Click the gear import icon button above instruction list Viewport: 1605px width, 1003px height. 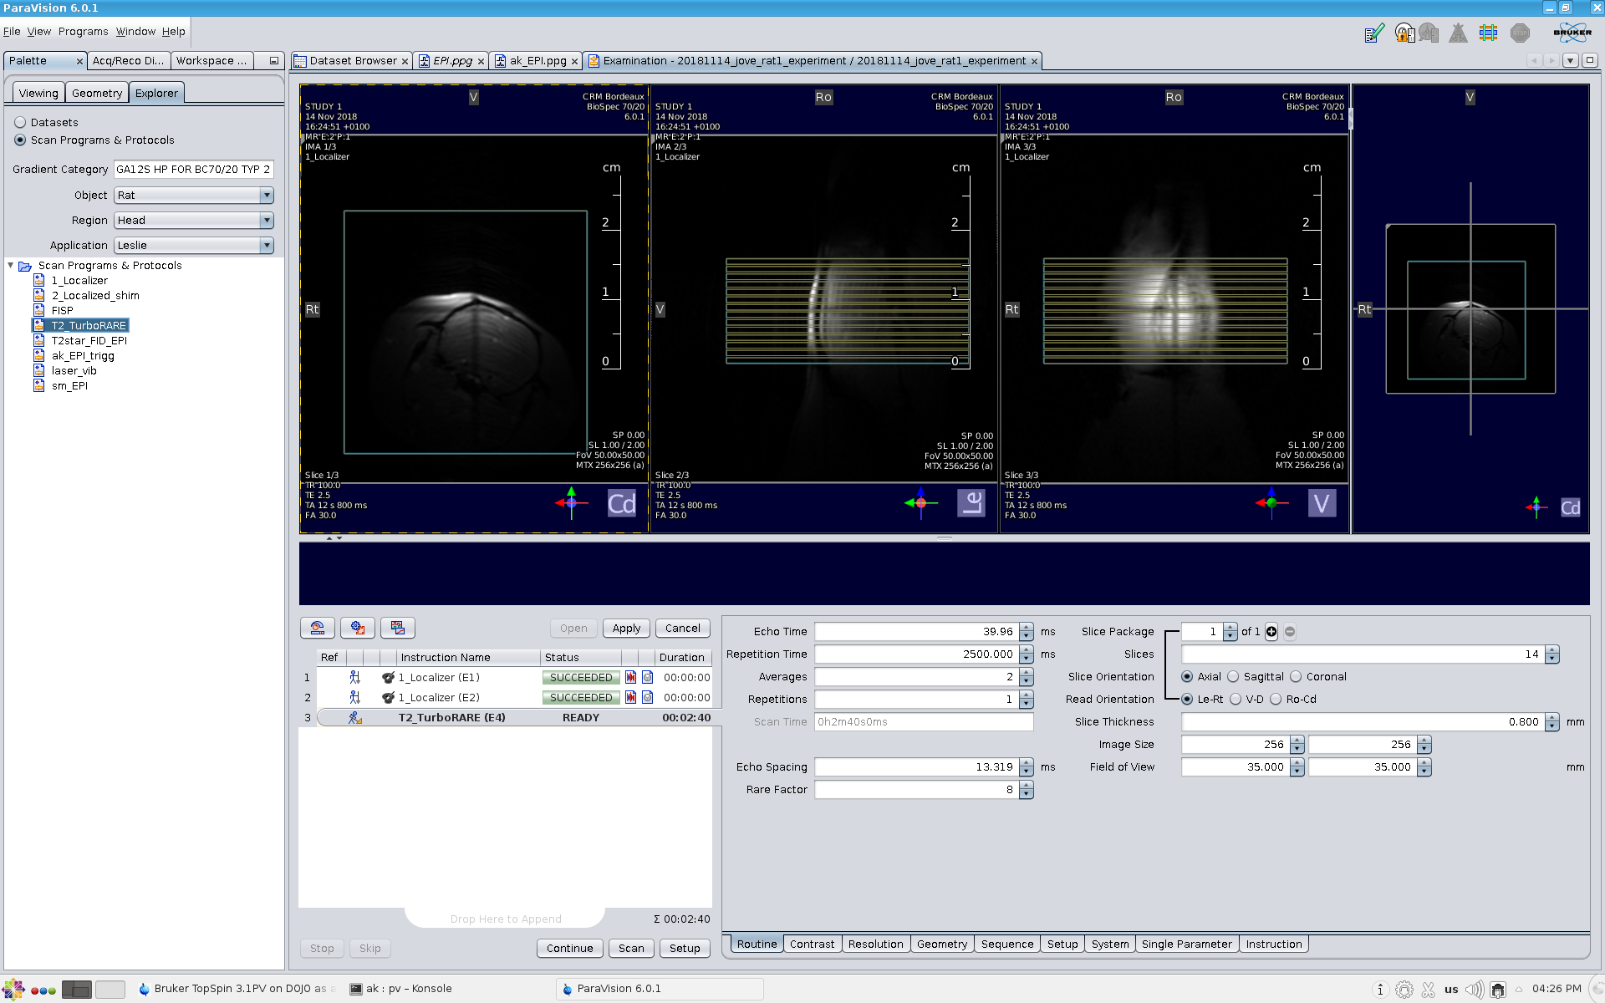(358, 628)
